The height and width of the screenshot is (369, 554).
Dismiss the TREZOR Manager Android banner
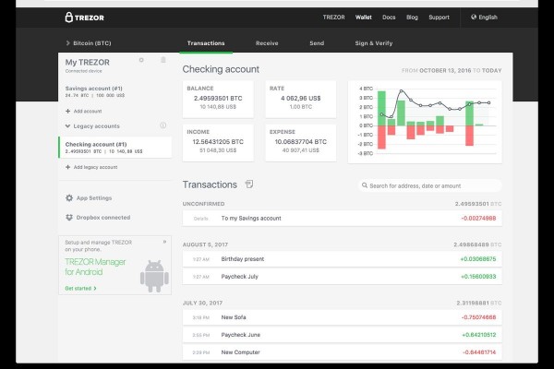[x=164, y=242]
